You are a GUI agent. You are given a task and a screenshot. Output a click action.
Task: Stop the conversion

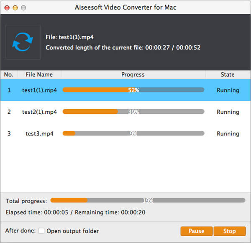click(x=229, y=231)
